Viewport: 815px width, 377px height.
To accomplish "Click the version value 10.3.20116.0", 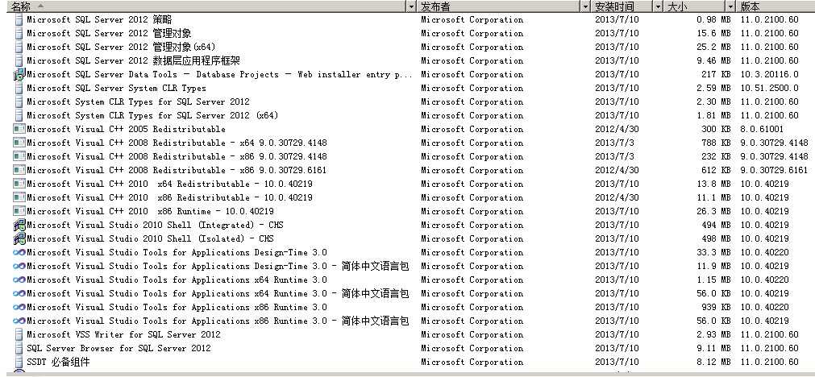I will click(769, 75).
